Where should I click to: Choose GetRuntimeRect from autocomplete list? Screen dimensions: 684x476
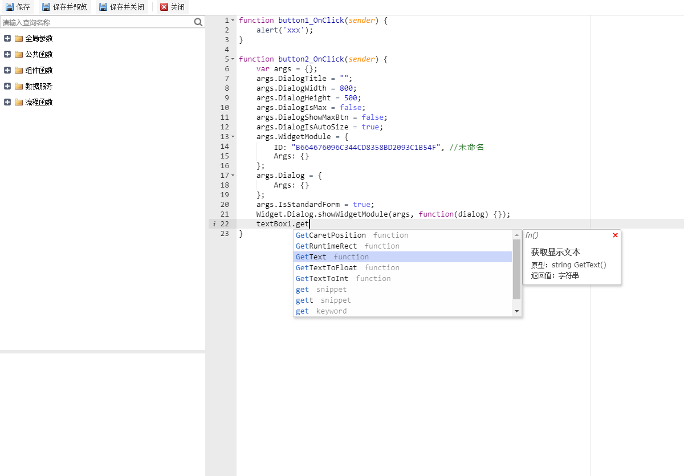(403, 246)
